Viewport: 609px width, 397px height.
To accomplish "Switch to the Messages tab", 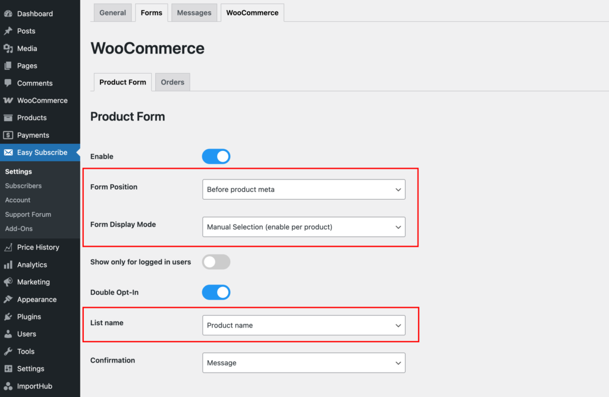I will [194, 12].
